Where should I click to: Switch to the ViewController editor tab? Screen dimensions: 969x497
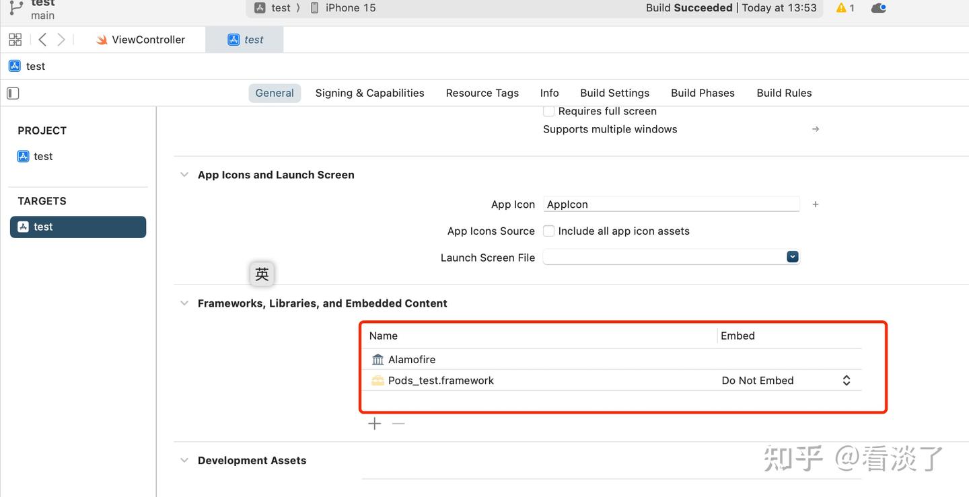tap(140, 40)
